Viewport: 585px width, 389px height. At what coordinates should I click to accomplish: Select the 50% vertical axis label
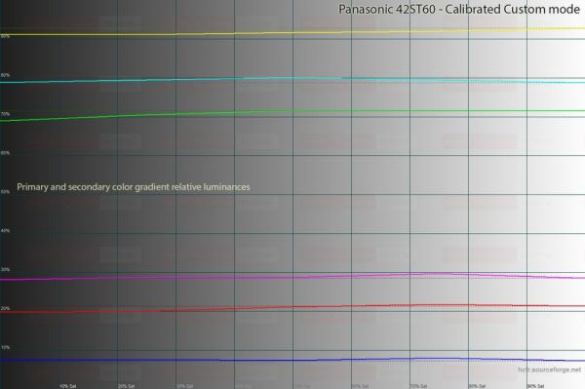5,192
